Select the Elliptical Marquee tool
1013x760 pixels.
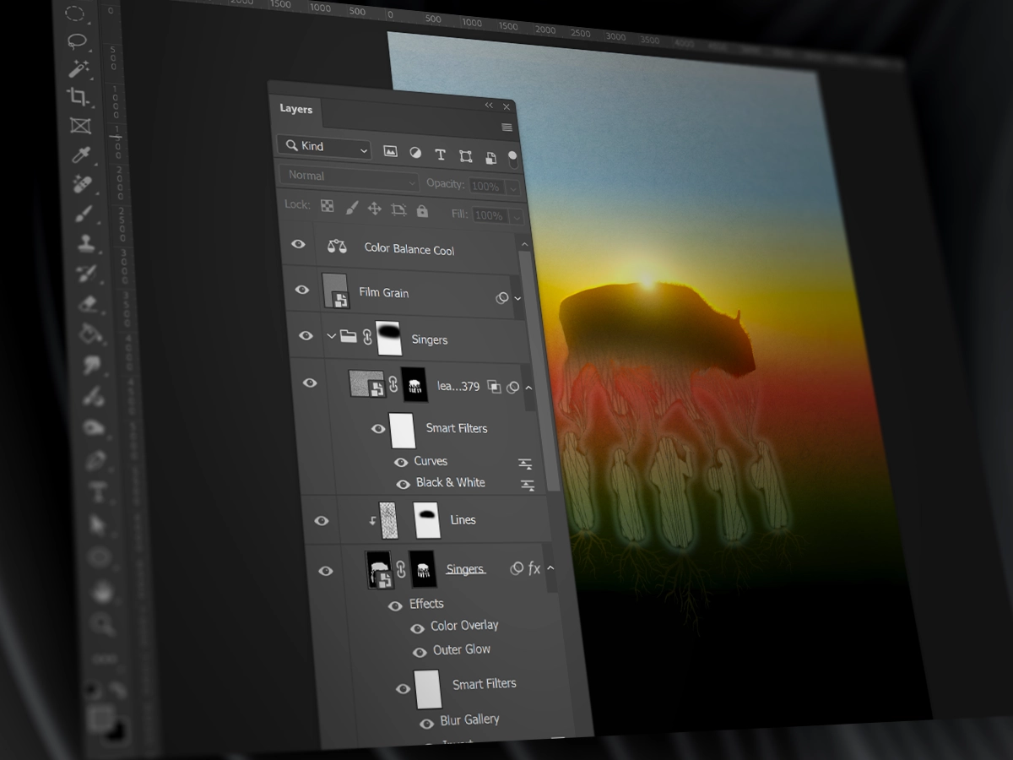75,14
